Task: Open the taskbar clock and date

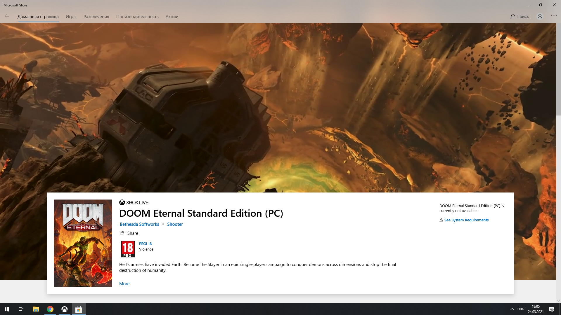Action: 536,309
